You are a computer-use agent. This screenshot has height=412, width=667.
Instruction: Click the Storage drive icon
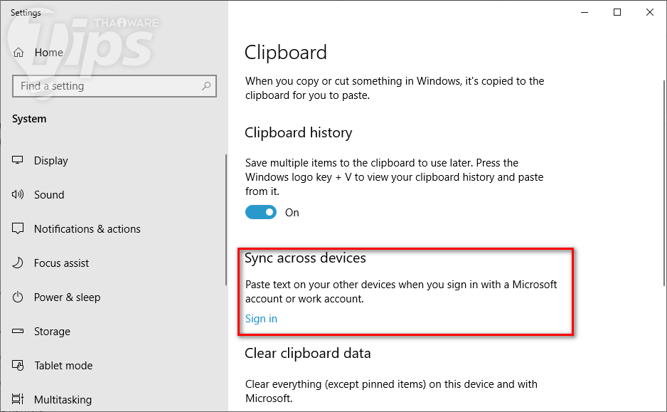18,332
